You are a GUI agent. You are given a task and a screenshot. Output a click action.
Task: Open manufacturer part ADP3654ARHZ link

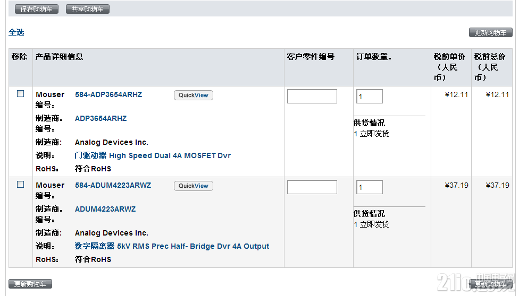tap(101, 118)
